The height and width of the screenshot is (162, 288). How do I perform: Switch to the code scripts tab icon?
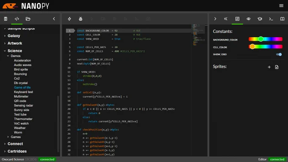click(17, 19)
